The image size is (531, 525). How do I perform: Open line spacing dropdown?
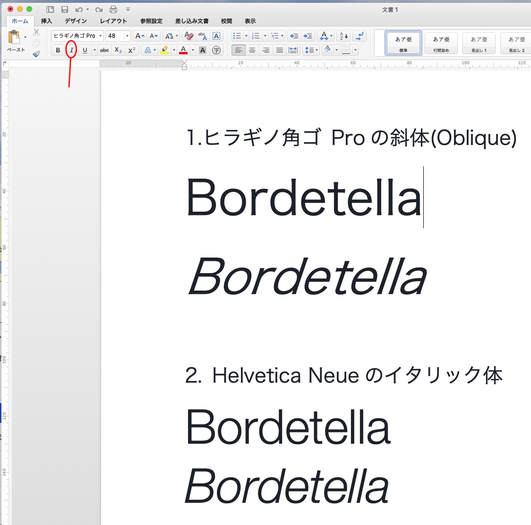311,50
